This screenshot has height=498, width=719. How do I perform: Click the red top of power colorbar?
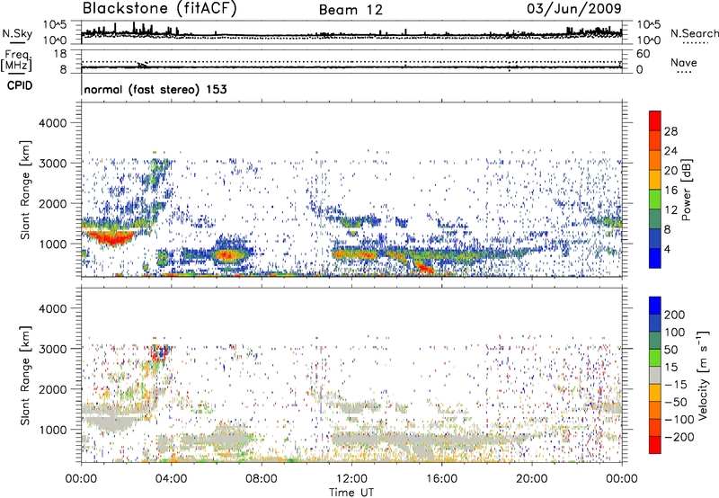[x=655, y=121]
